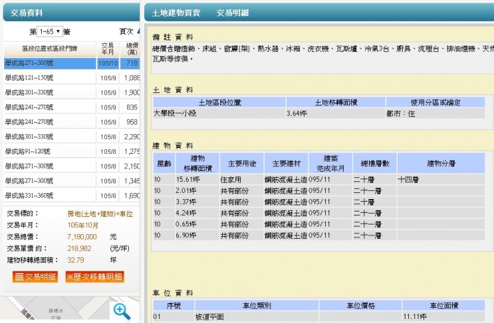Image resolution: width=494 pixels, height=323 pixels.
Task: Click the 總樓層數 column header
Action: (375, 164)
